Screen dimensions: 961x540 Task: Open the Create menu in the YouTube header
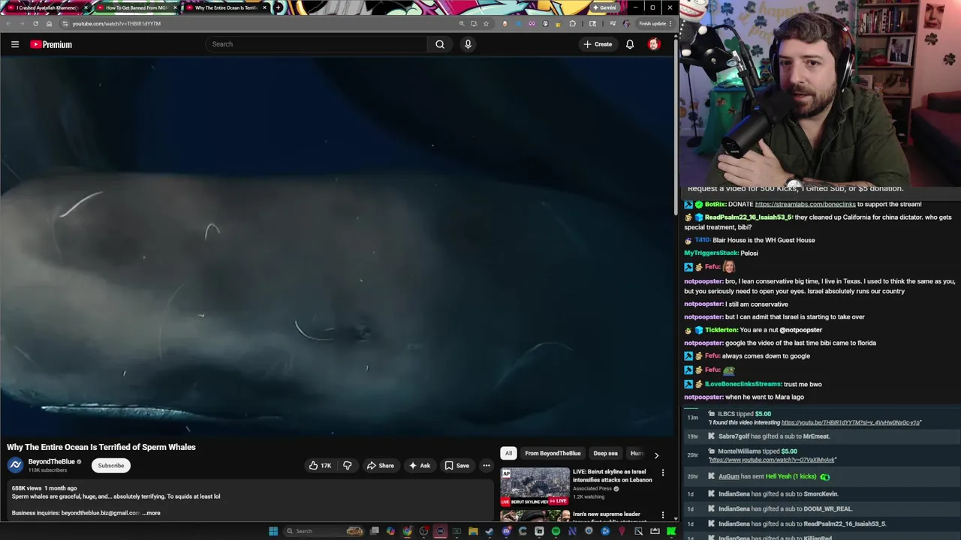[x=598, y=44]
